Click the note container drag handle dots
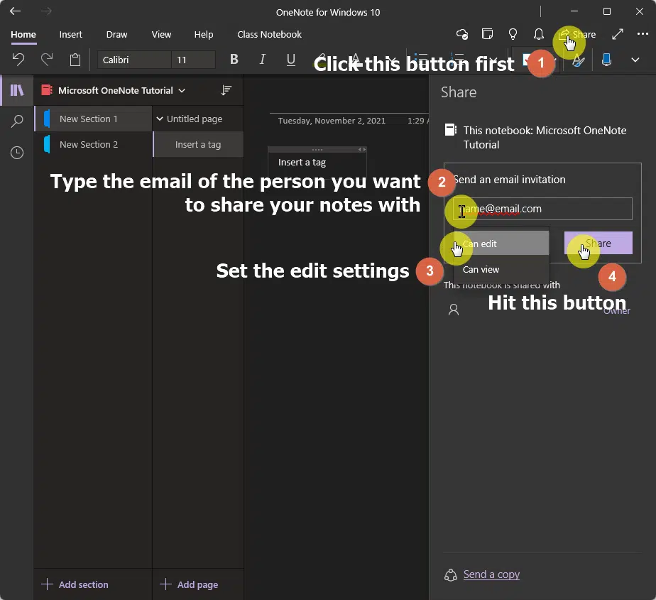Screen dimensions: 656x600 point(317,149)
